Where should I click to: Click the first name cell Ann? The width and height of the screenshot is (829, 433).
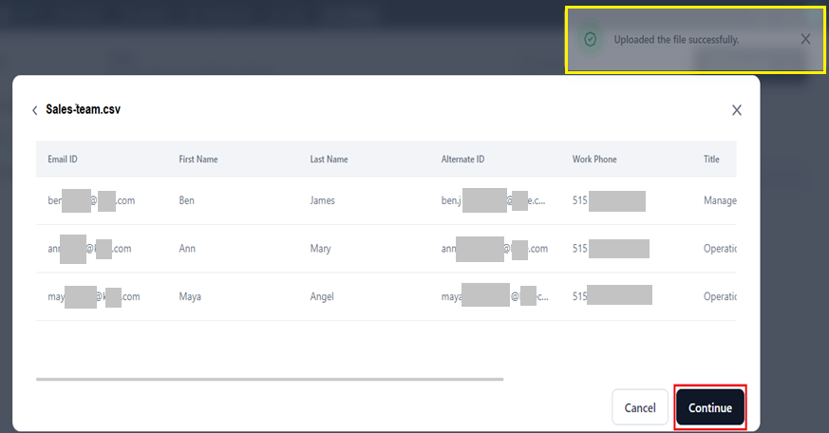click(x=187, y=249)
